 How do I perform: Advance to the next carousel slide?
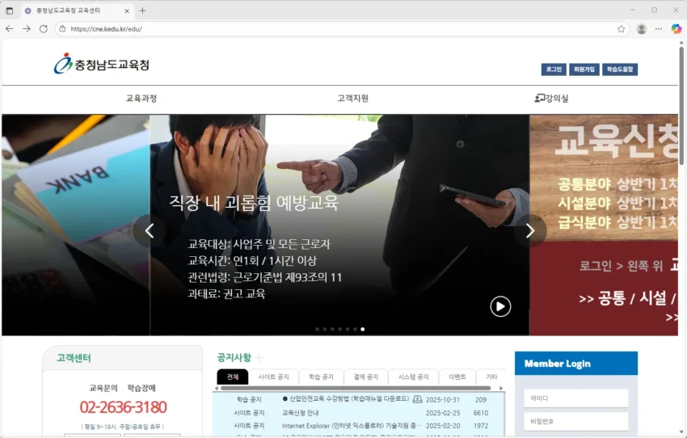click(x=530, y=231)
